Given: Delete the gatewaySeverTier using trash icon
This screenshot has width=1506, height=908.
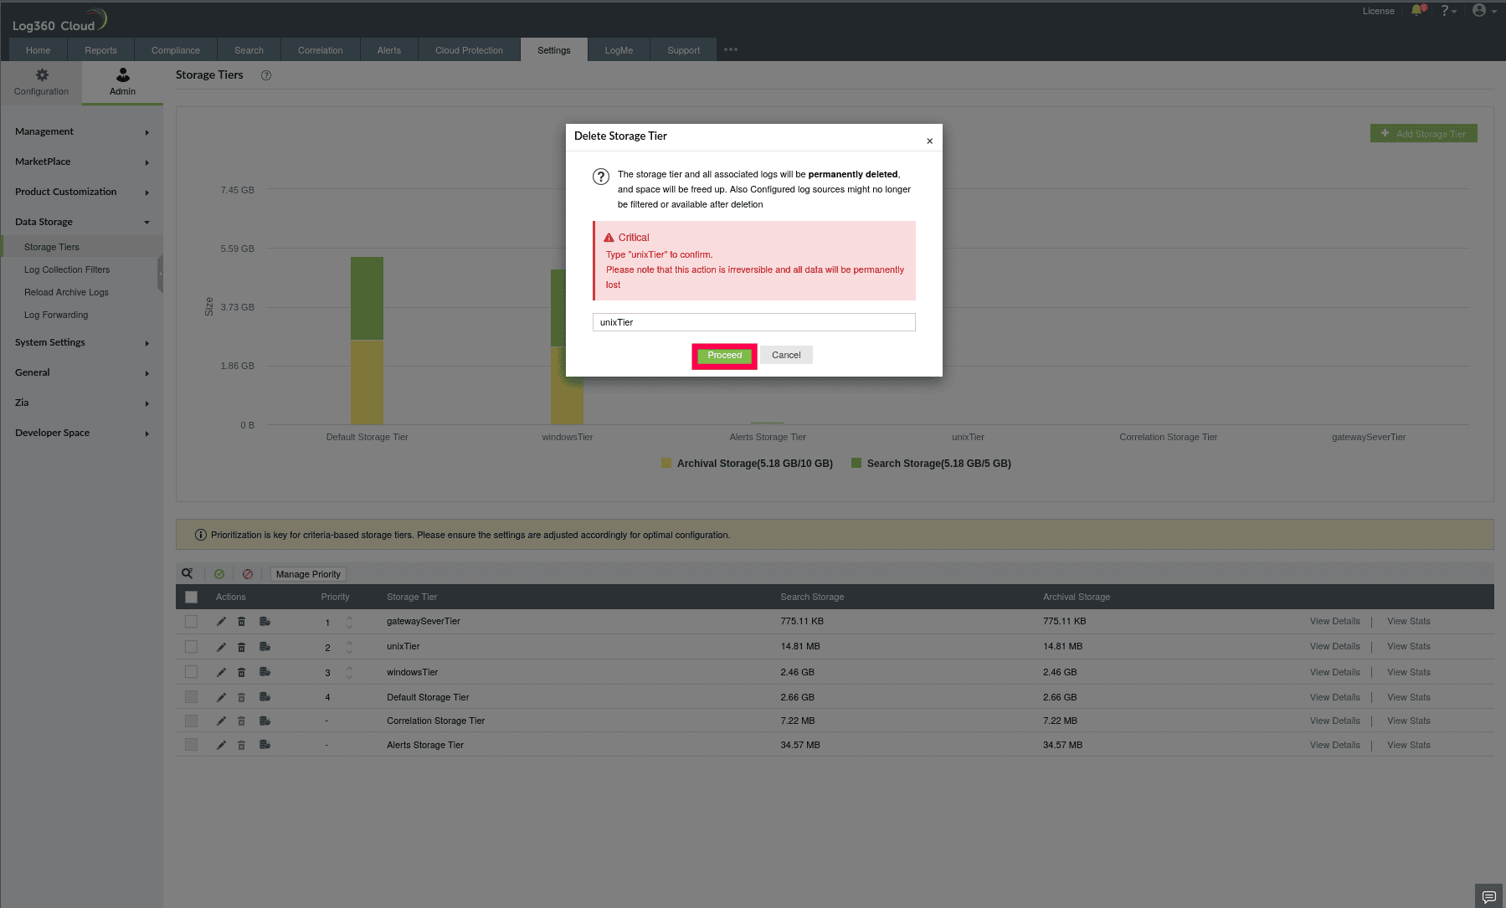Looking at the screenshot, I should click(242, 621).
